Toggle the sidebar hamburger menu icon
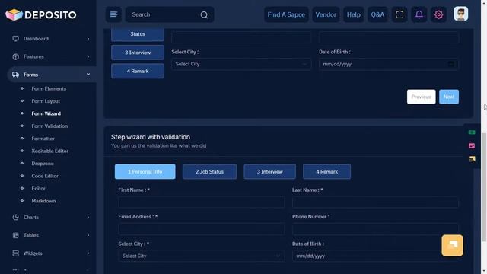This screenshot has height=274, width=487. click(x=113, y=14)
